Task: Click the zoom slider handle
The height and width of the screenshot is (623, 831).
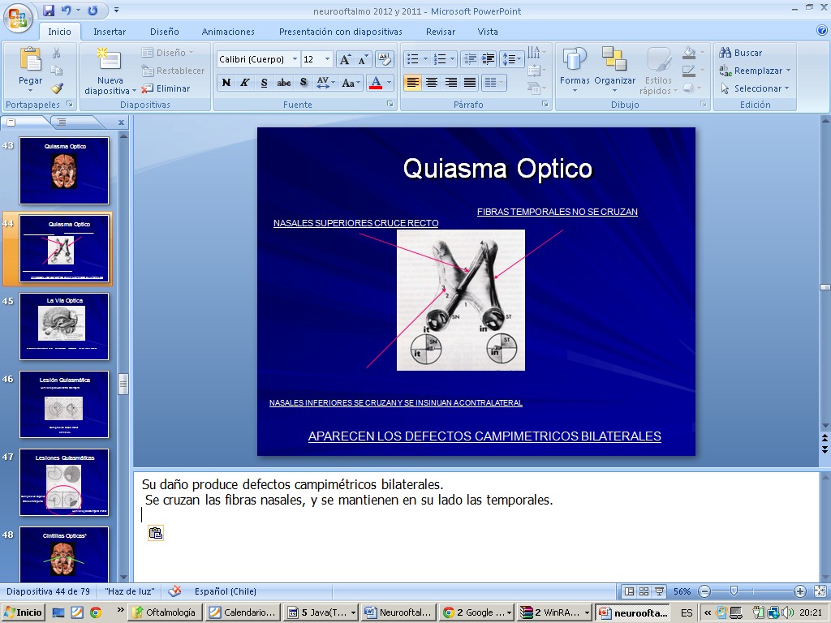Action: 734,591
